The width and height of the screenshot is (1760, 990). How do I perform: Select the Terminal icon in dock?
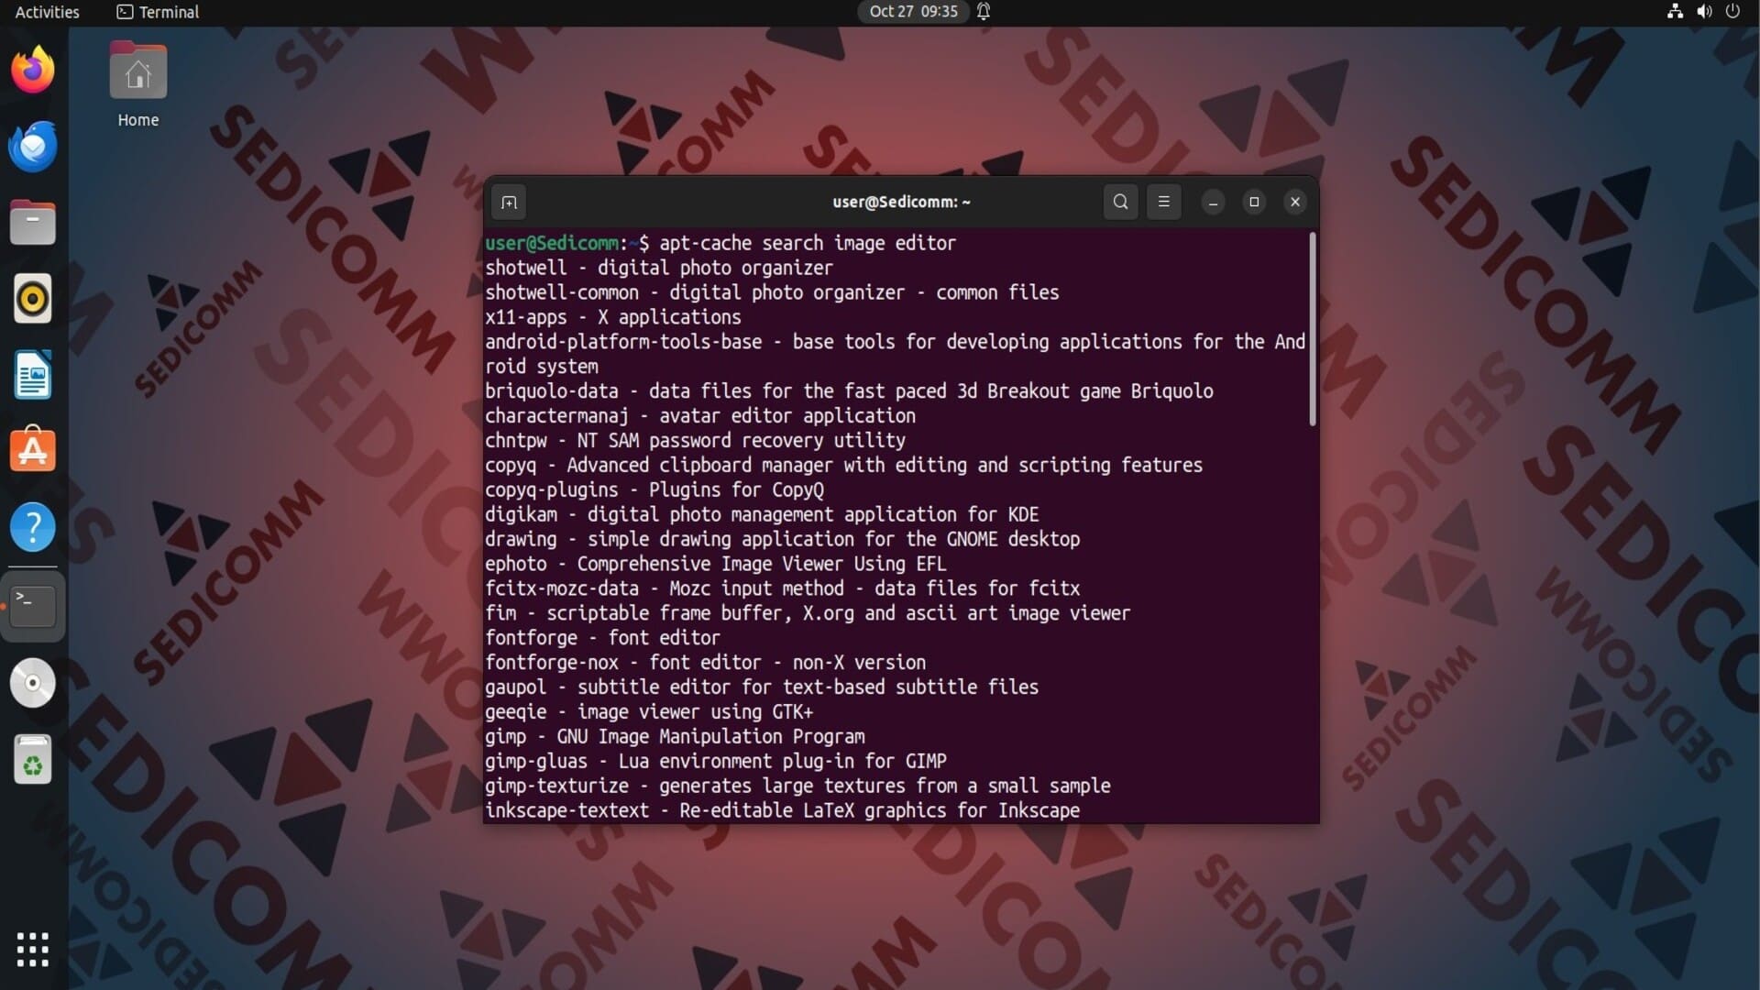[33, 605]
